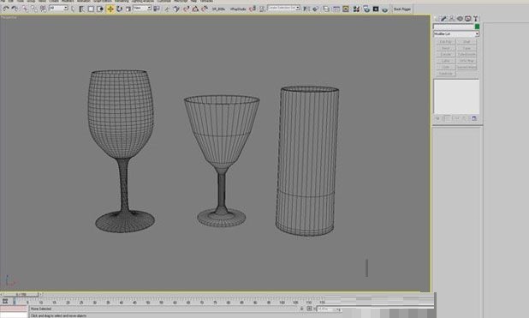Activate the Unlink Selection tool
The image size is (529, 318).
pyautogui.click(x=34, y=9)
